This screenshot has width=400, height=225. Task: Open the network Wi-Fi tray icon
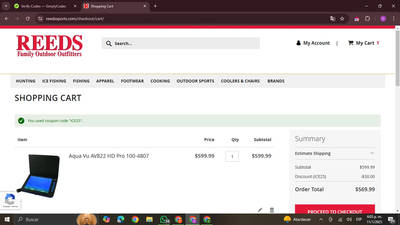click(x=340, y=219)
